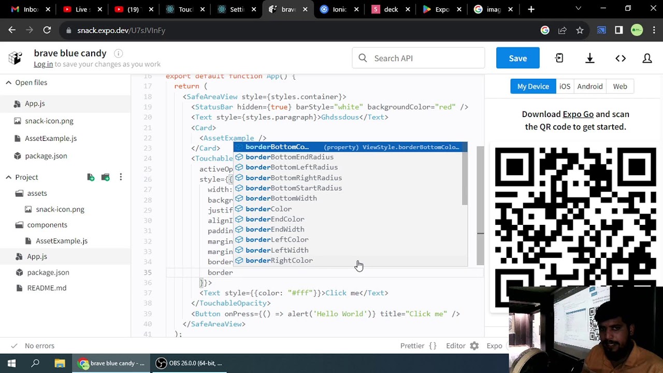Image resolution: width=663 pixels, height=373 pixels.
Task: Open the snack info icon beside title
Action: coord(118,53)
